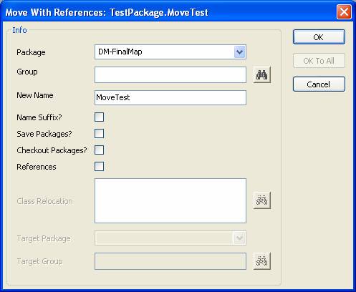This screenshot has height=292, width=356.
Task: Close the Move With References dialog
Action: [344, 11]
